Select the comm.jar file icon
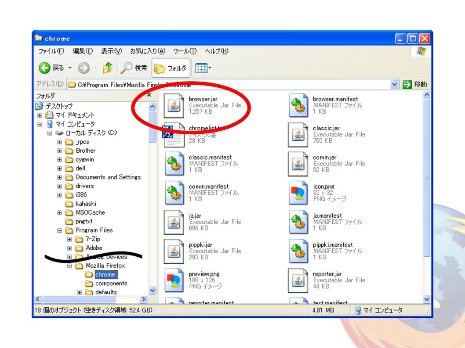465x348 pixels. pyautogui.click(x=298, y=164)
